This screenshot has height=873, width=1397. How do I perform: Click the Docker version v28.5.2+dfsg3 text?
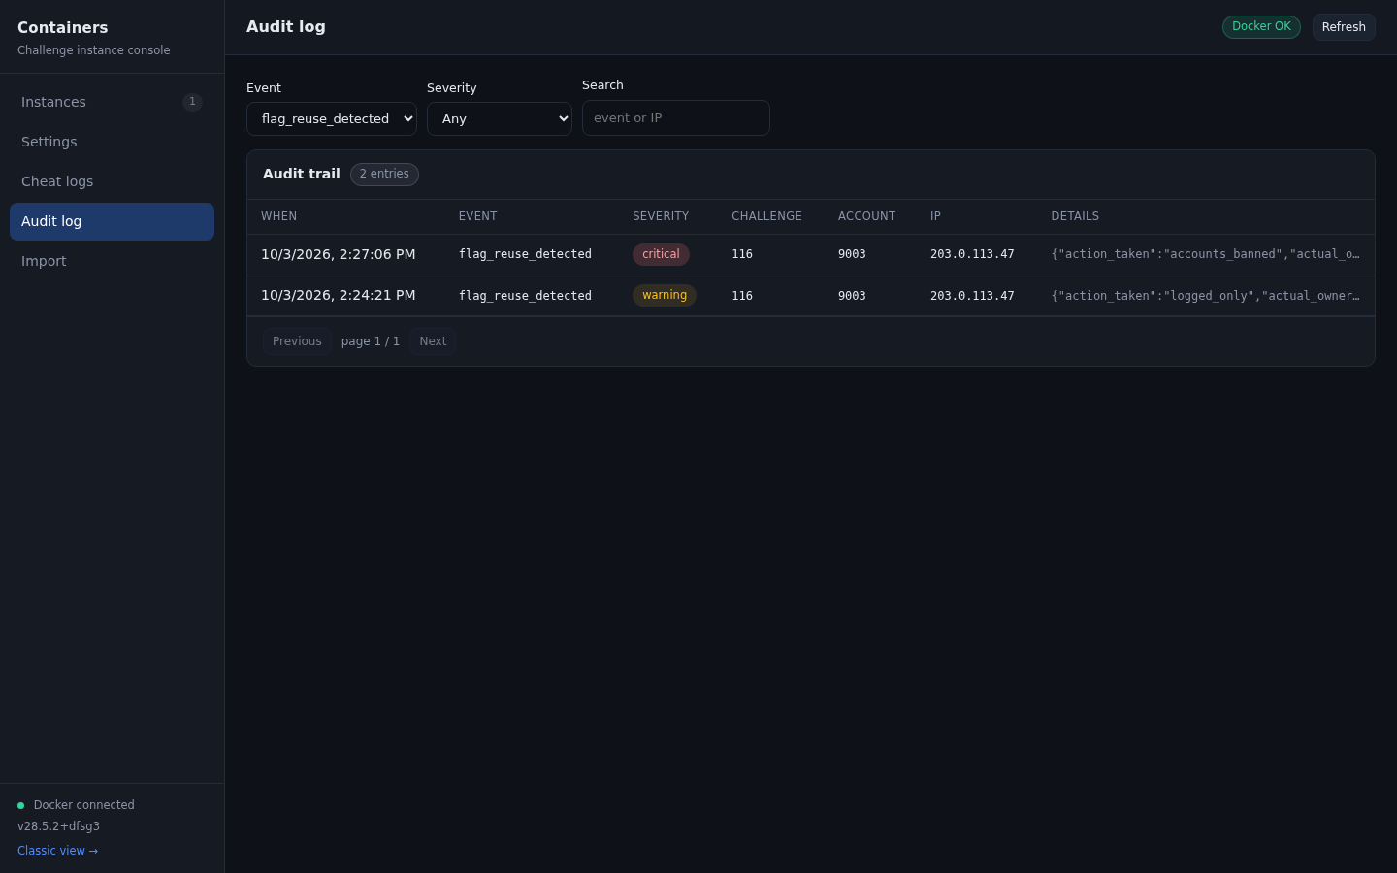tap(58, 826)
